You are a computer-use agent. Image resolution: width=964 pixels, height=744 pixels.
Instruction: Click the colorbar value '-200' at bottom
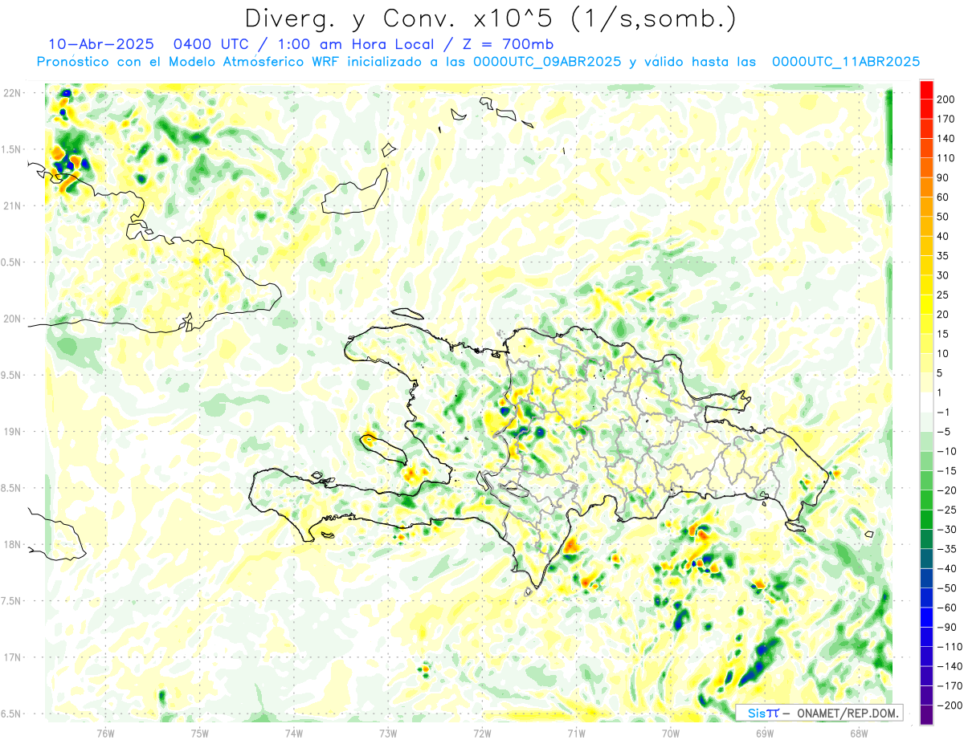[949, 705]
